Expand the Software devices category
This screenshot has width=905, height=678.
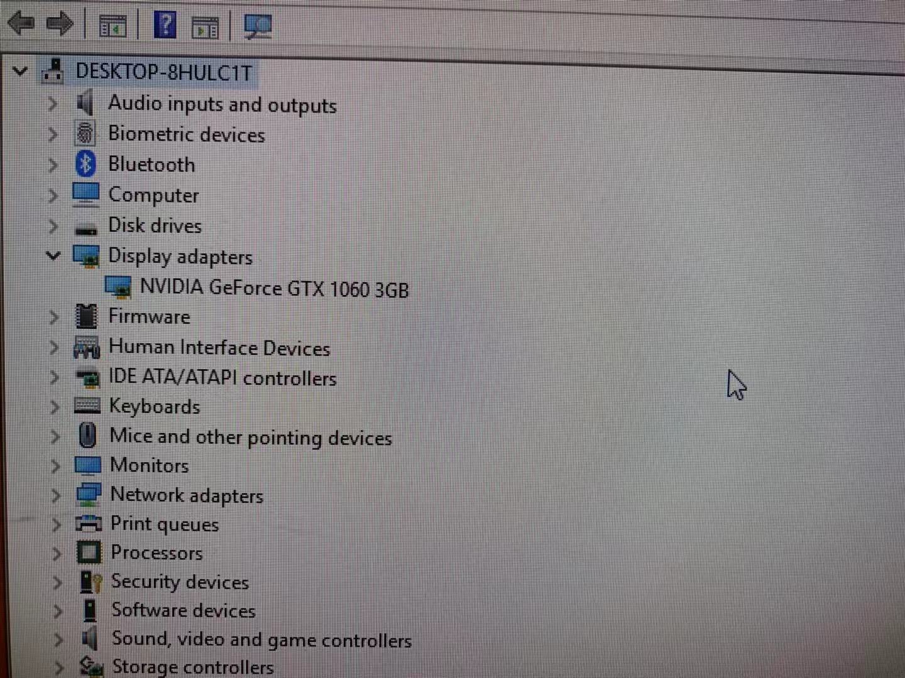point(58,611)
